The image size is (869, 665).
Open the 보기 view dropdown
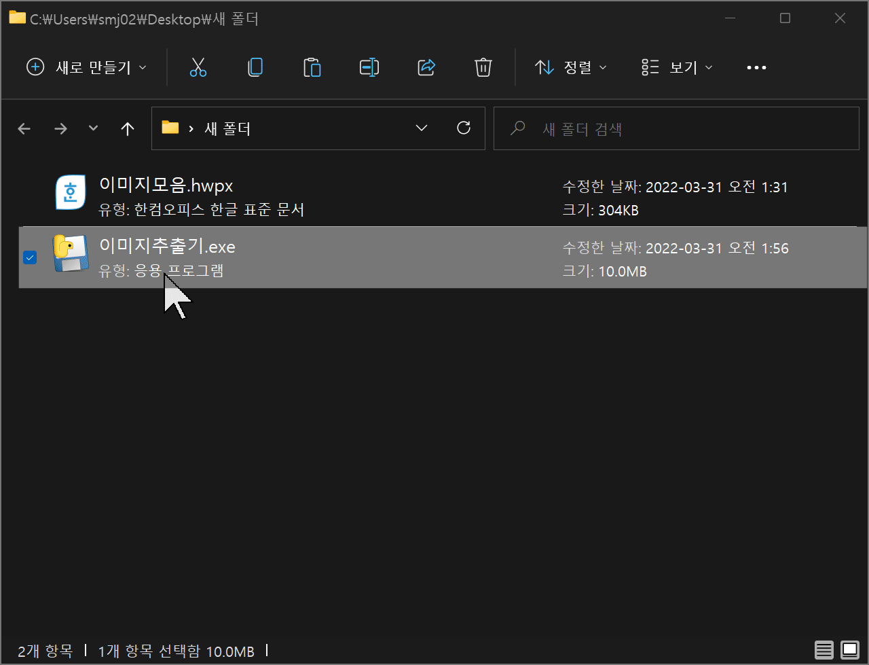677,67
